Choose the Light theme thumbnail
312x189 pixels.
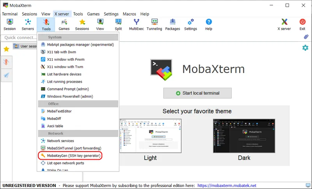coord(151,136)
